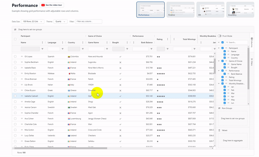Viewport: 259px width, 157px height.
Task: Switch to the Finance example
Action: [x=180, y=9]
